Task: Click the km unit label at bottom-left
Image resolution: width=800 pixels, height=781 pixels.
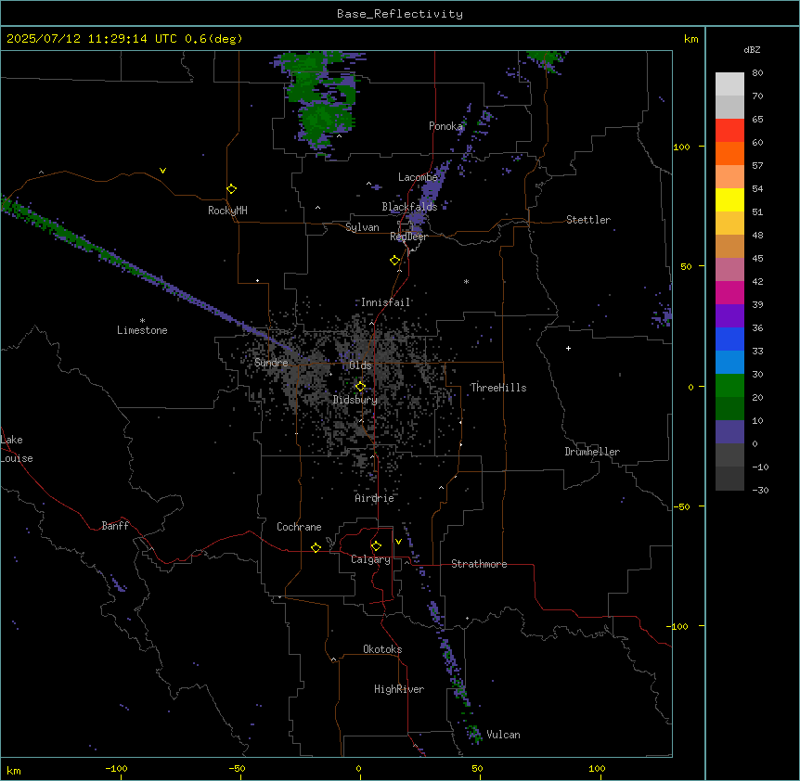Action: [x=14, y=771]
